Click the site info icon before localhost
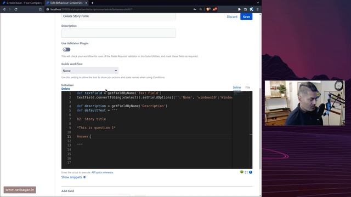Image resolution: width=351 pixels, height=197 pixels. coord(48,9)
